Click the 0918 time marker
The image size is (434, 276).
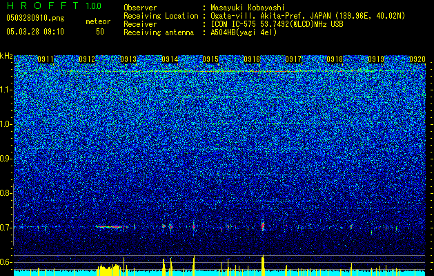point(335,59)
